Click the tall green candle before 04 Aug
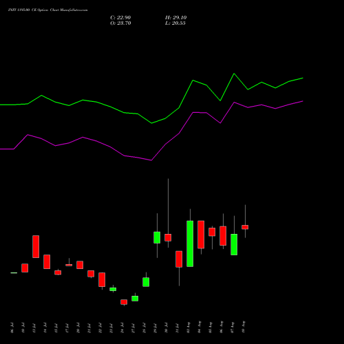This screenshot has width=344, height=344. pos(190,244)
